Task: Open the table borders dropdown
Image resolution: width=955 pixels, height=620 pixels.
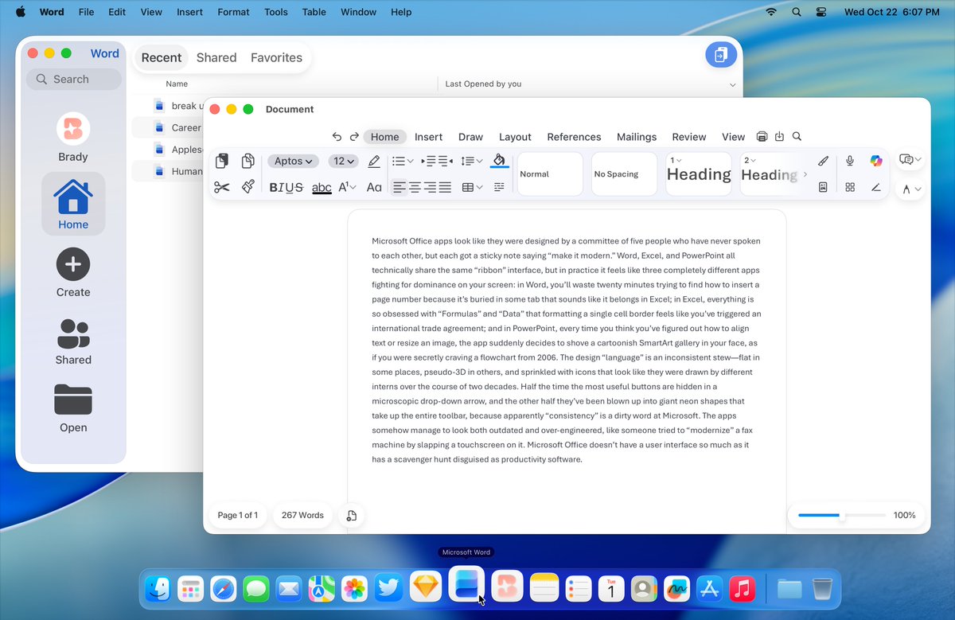Action: tap(473, 187)
